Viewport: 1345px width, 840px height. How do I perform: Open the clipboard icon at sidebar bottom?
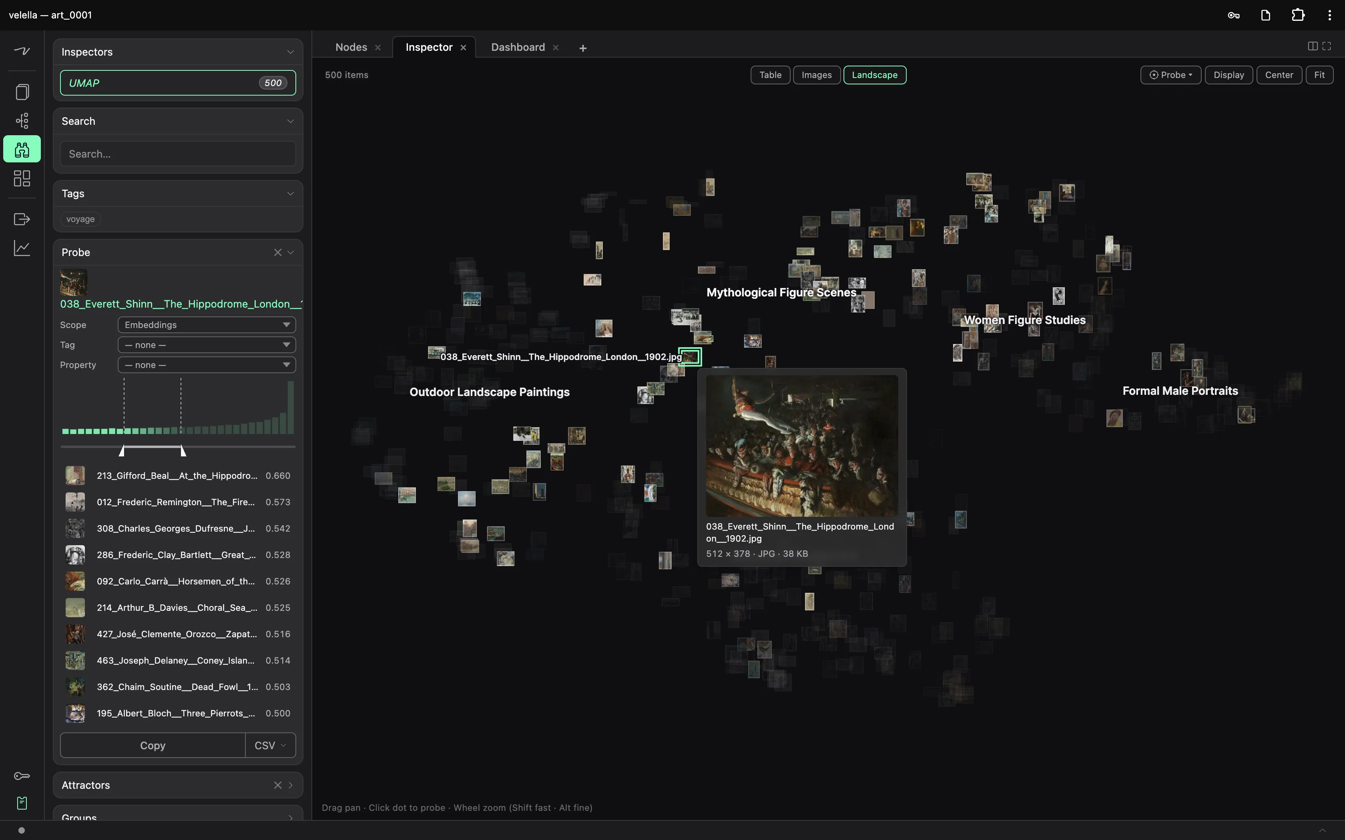tap(22, 803)
